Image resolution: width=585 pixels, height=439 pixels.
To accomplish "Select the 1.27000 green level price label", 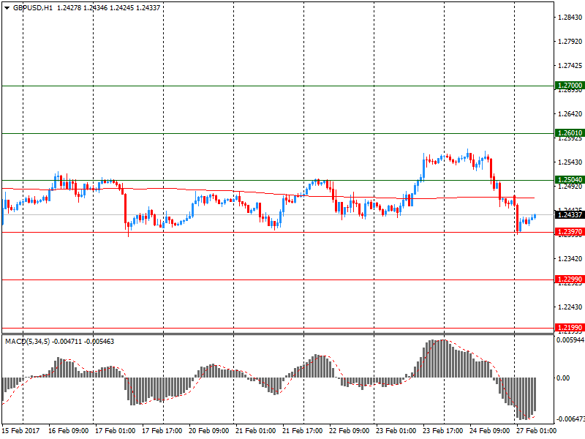I will [x=570, y=86].
